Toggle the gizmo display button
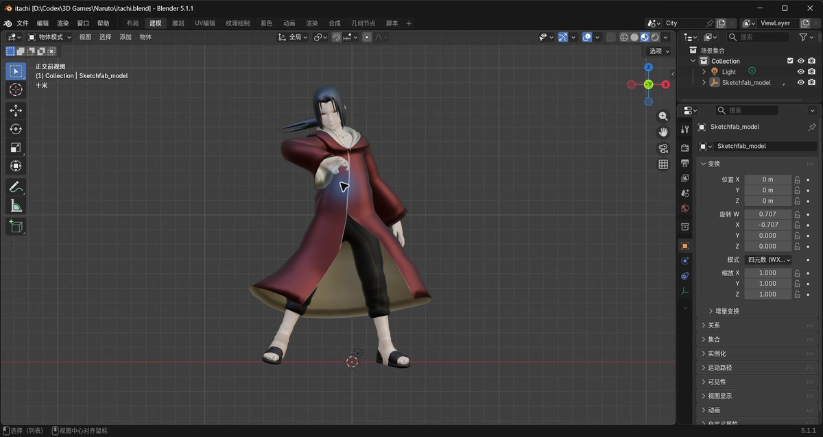Screen dimensions: 823x437 (562, 37)
